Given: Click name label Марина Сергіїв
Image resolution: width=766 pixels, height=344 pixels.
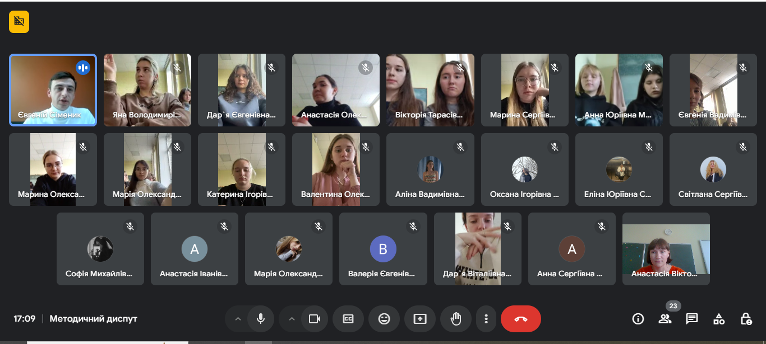Looking at the screenshot, I should (x=523, y=115).
